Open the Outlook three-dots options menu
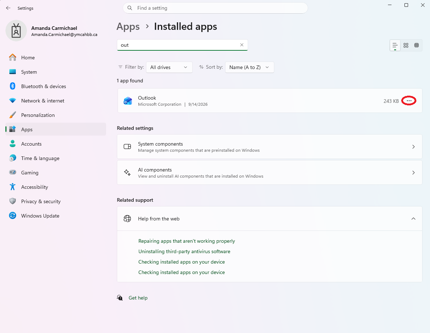This screenshot has height=333, width=430. [409, 101]
